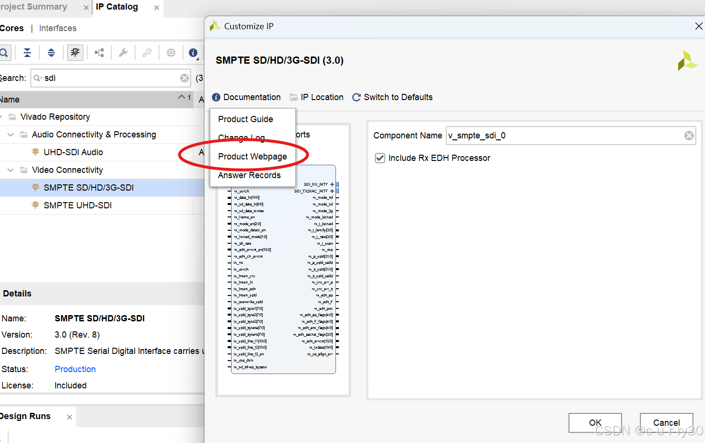Click version text "3.0 (Rev. 8)"
Viewport: 705px width, 443px height.
click(x=77, y=335)
